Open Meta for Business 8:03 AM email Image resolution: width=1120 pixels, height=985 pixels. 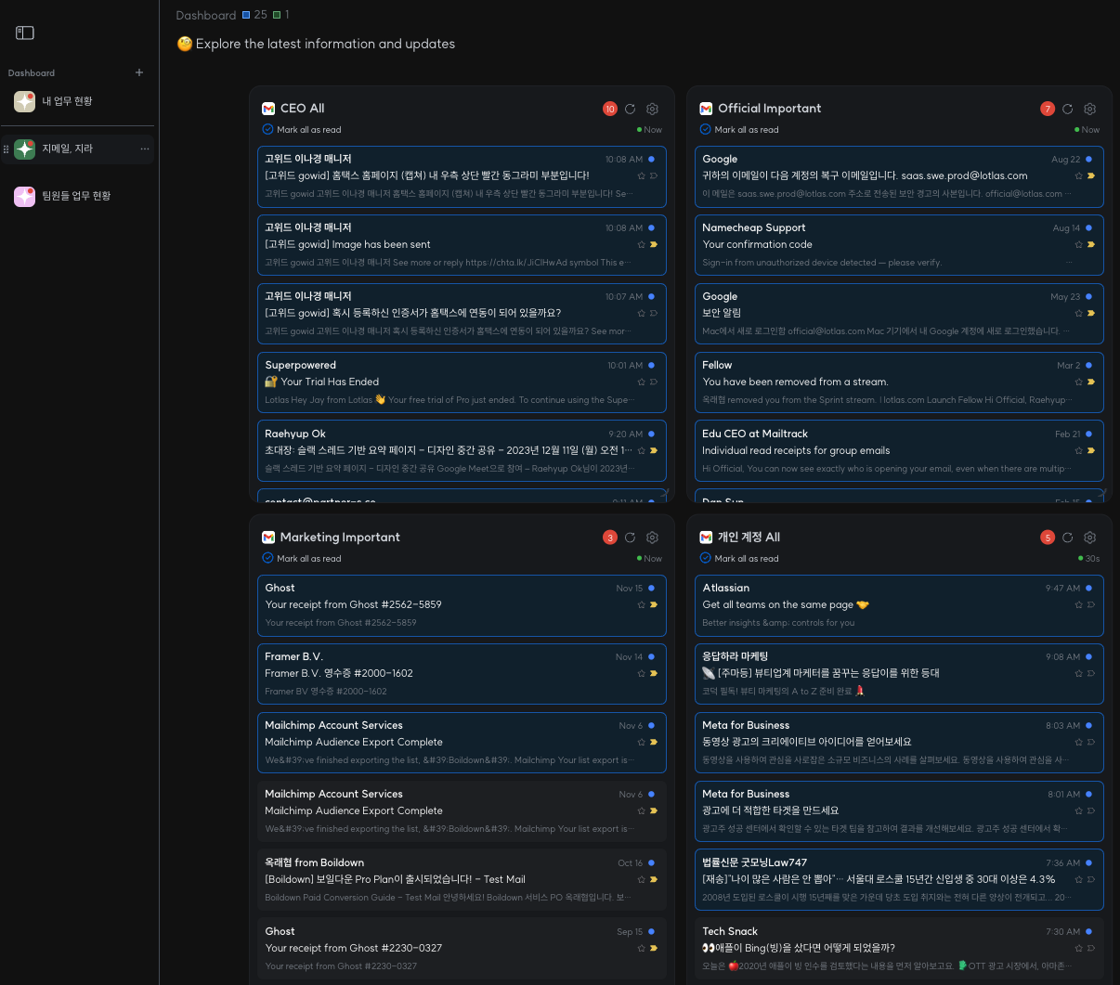click(899, 743)
